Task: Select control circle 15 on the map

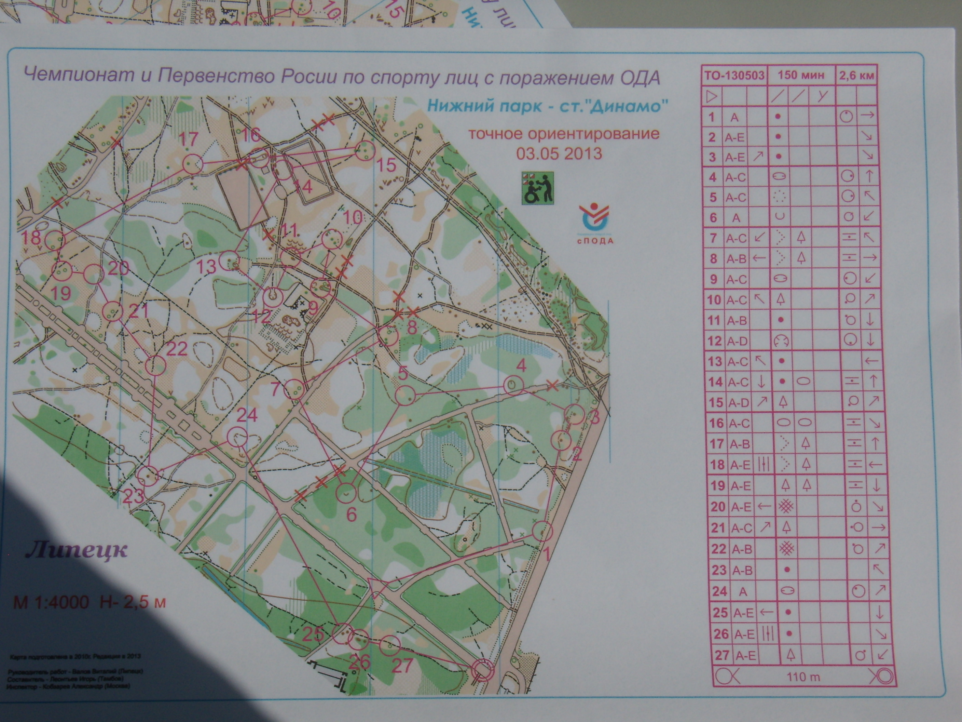Action: pyautogui.click(x=365, y=150)
